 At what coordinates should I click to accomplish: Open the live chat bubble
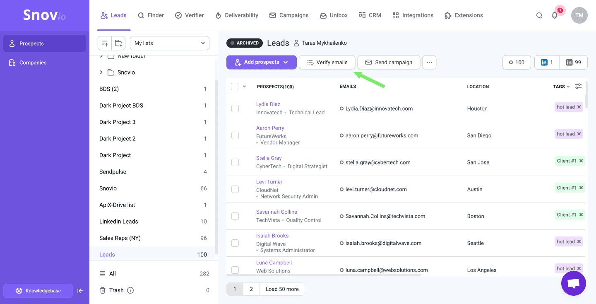tap(573, 283)
